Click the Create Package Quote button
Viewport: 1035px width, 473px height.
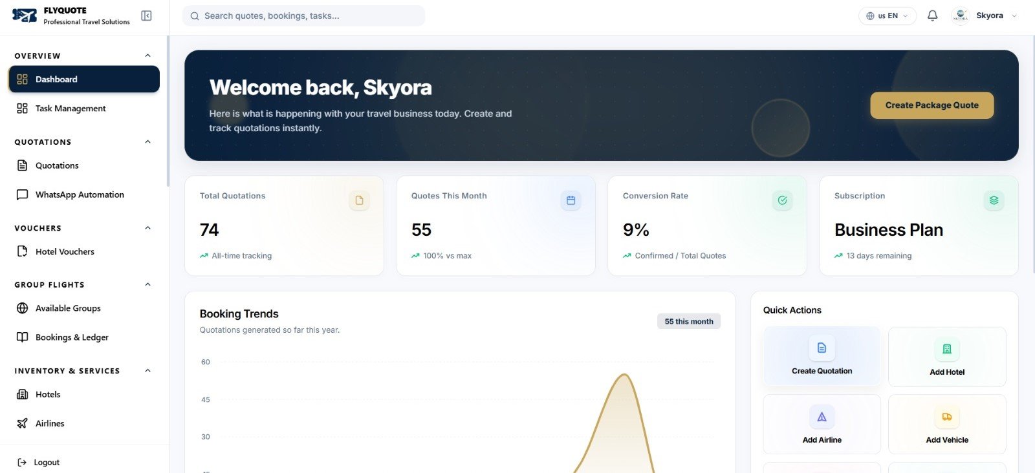coord(931,105)
